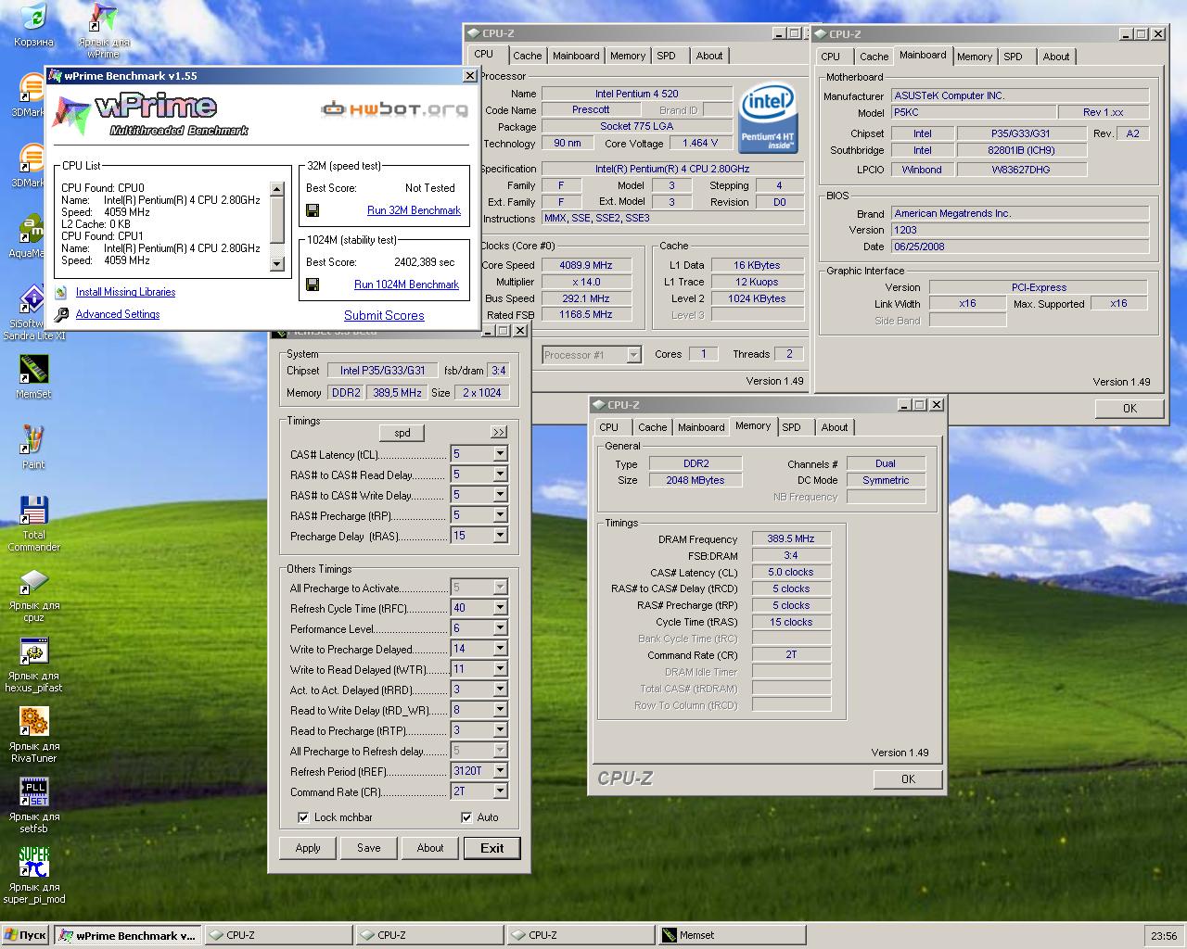Click the Memset icon in the taskbar
The image size is (1187, 949).
click(x=670, y=935)
